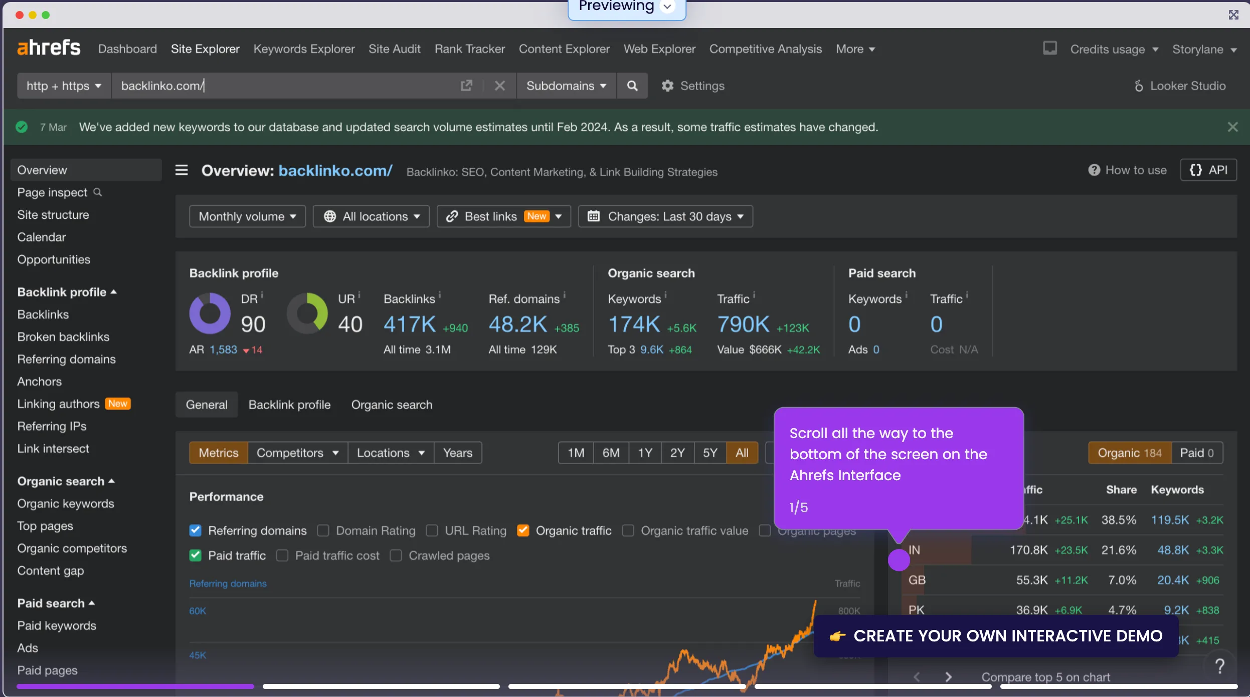Toggle sidebar with hamburger menu icon
The image size is (1250, 697).
pos(182,170)
